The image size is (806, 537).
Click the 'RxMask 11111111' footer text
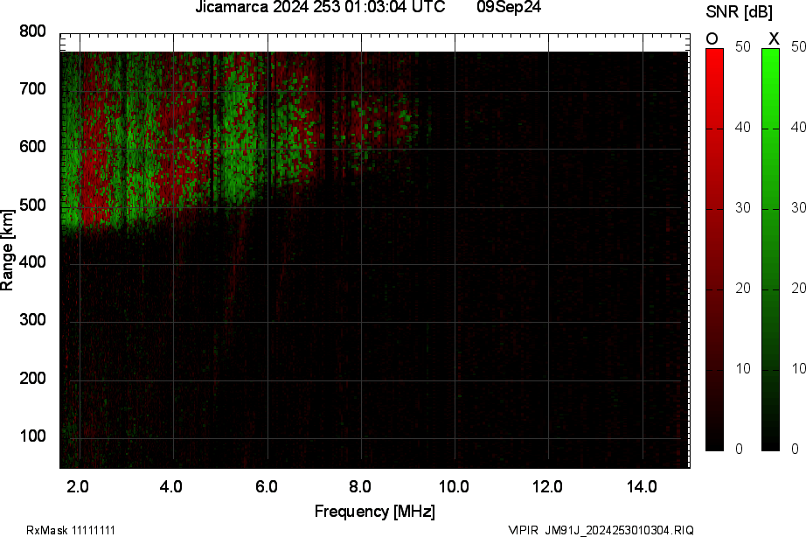[x=71, y=530]
